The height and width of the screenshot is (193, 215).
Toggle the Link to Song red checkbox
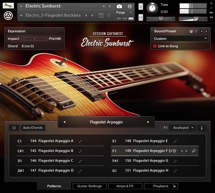click(155, 46)
